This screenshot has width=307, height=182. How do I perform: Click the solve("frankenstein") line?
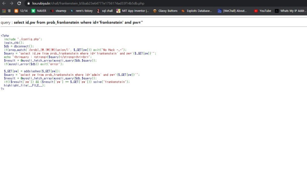tap(67, 82)
